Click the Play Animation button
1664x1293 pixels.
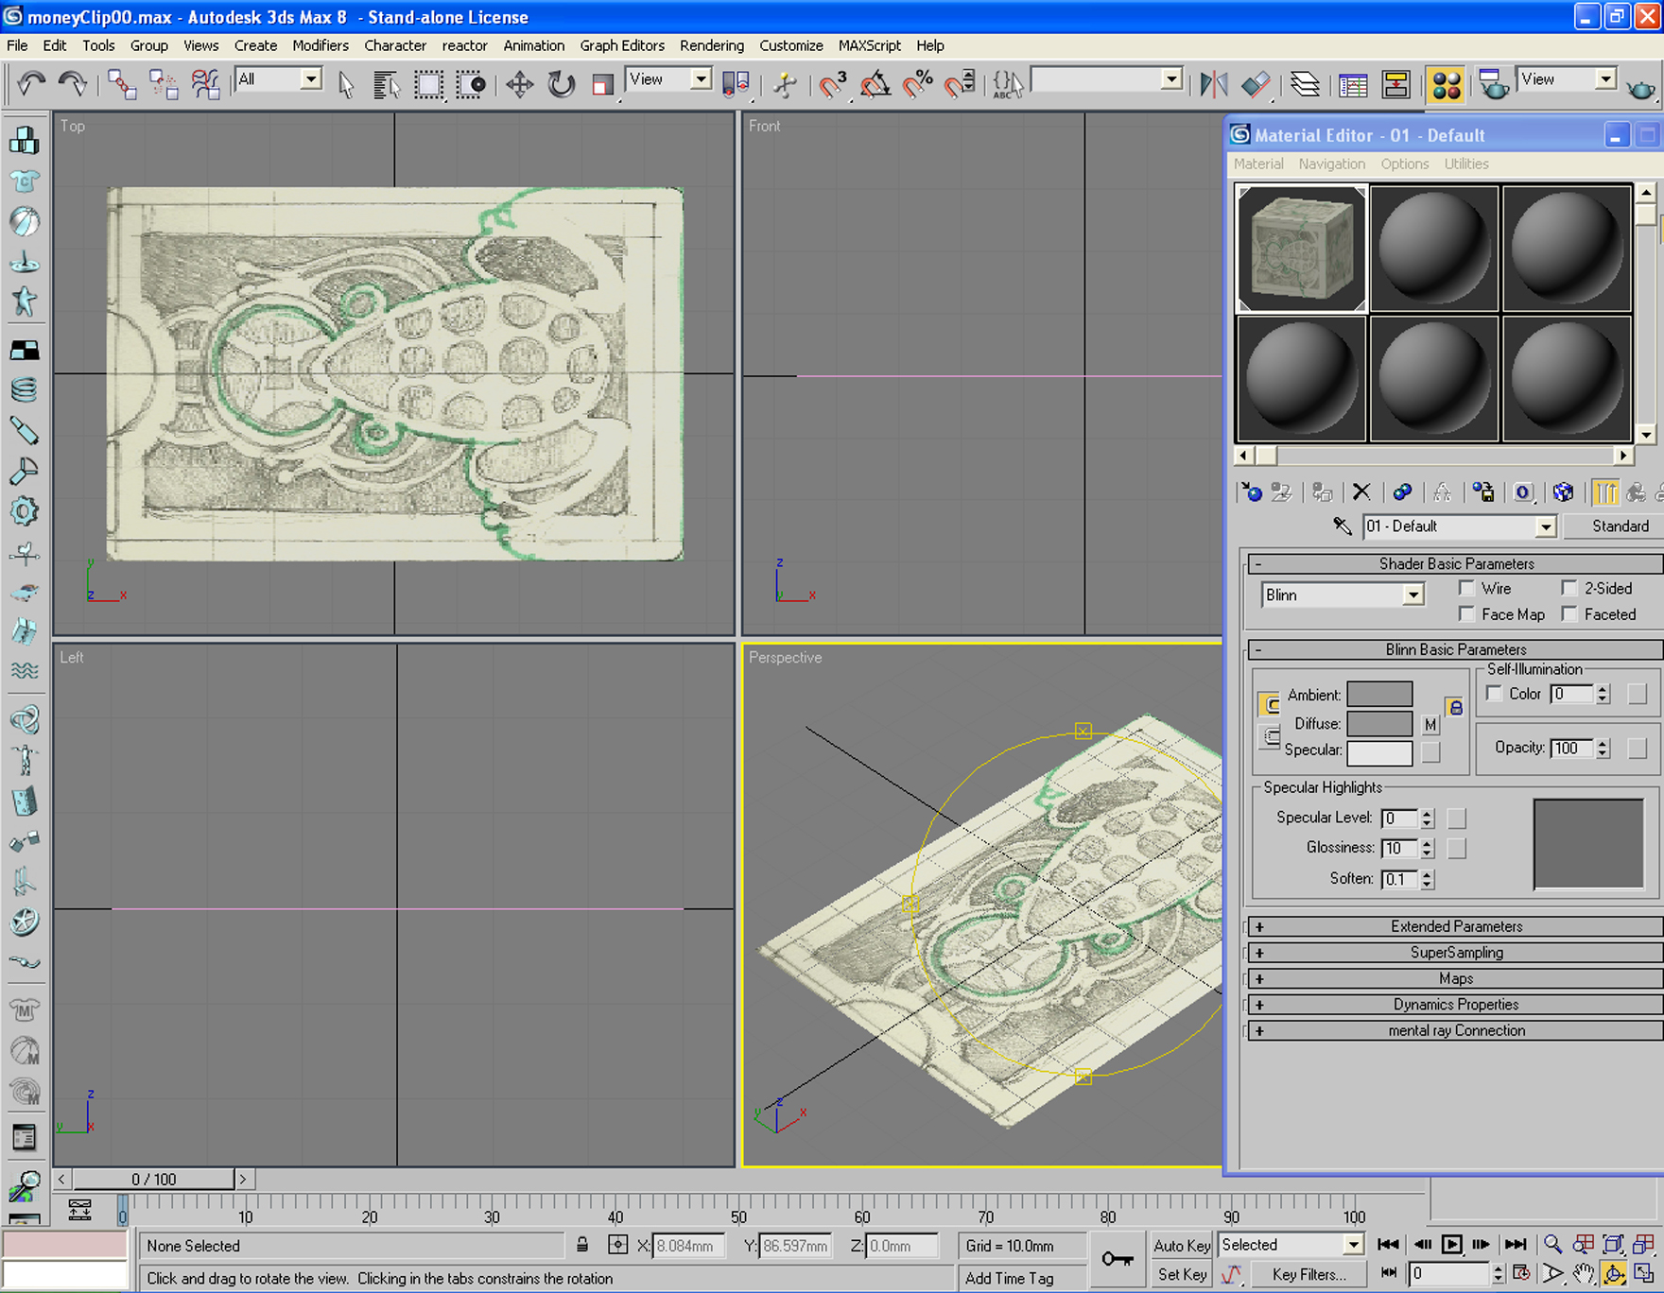click(1451, 1245)
